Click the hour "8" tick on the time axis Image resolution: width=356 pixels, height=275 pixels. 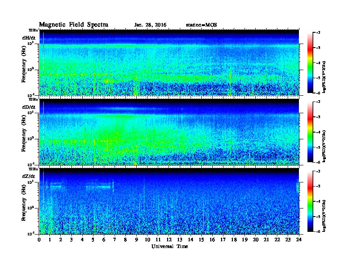coord(125,240)
